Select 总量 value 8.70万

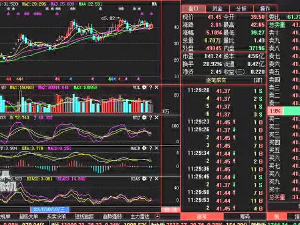[213, 41]
